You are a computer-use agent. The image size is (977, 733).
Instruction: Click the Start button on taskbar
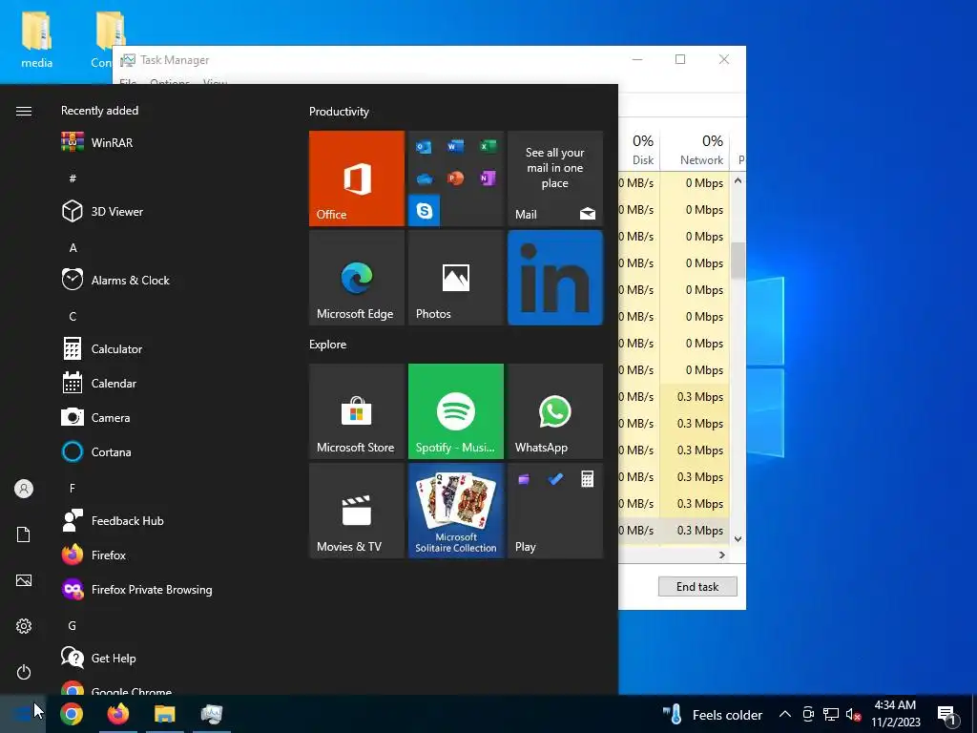pos(23,714)
